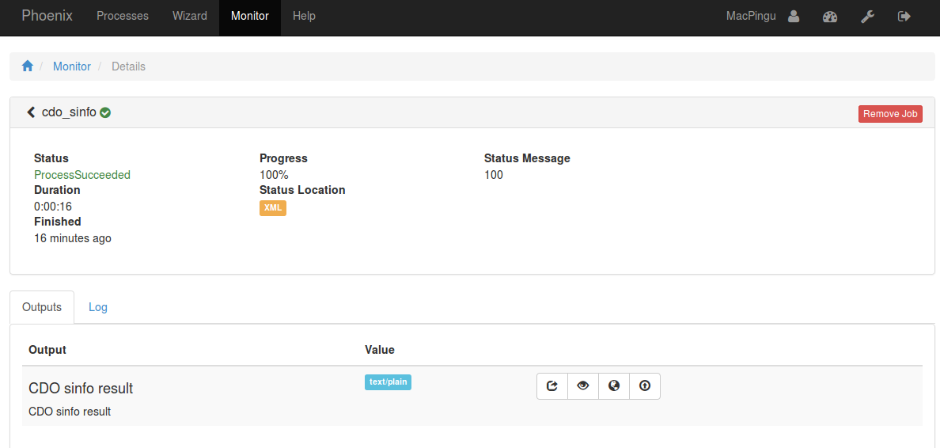Click Monitor in the breadcrumb
The image size is (940, 448).
pos(72,66)
